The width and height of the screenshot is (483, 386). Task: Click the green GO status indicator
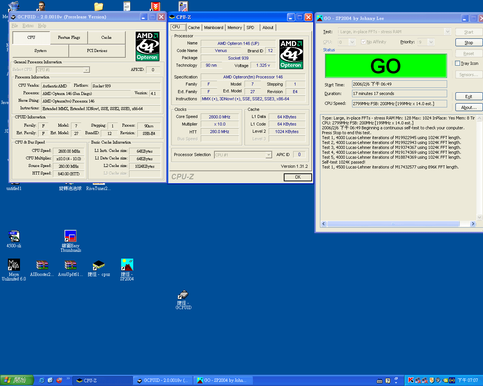point(386,66)
